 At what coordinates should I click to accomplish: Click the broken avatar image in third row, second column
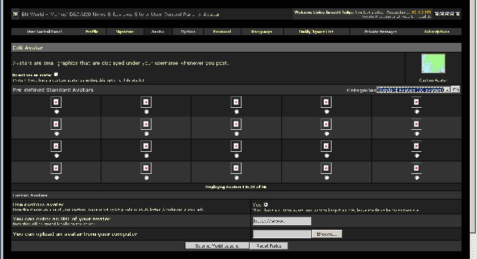[146, 146]
